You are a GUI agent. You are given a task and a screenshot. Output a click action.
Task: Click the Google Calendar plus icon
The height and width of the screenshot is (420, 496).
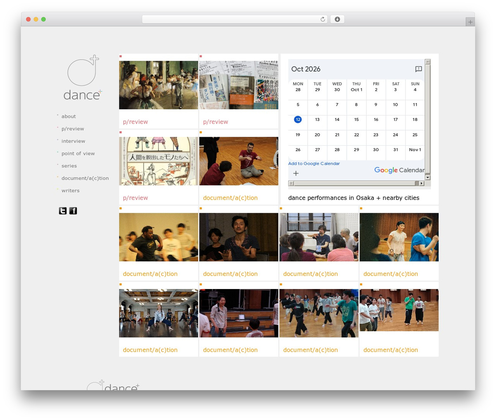tap(296, 173)
